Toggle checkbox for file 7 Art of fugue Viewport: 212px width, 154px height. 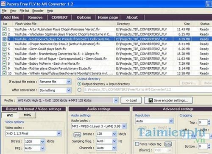pyautogui.click(x=5, y=58)
